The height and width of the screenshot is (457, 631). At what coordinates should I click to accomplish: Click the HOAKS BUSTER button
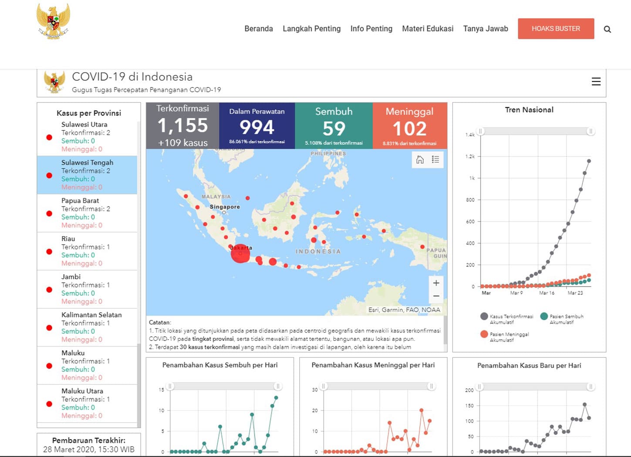click(556, 29)
